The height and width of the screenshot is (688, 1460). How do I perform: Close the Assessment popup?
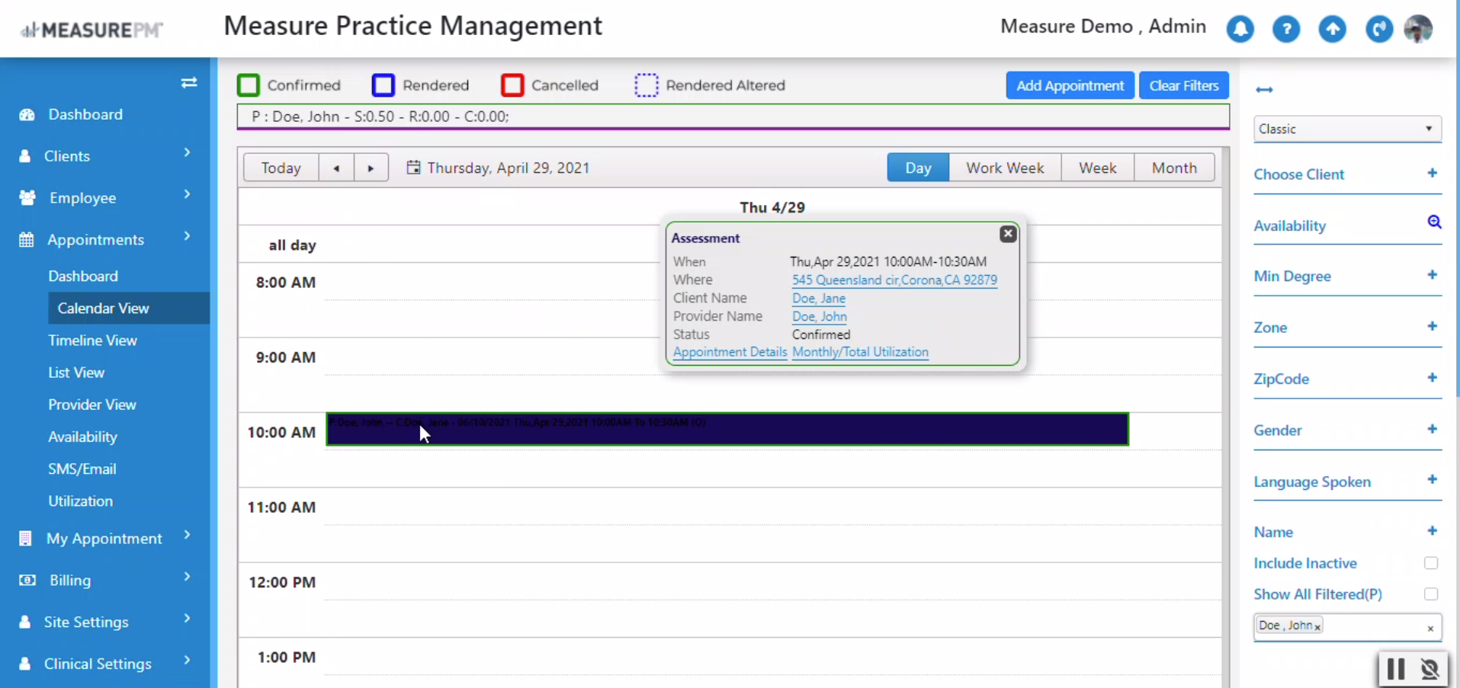(x=1008, y=234)
